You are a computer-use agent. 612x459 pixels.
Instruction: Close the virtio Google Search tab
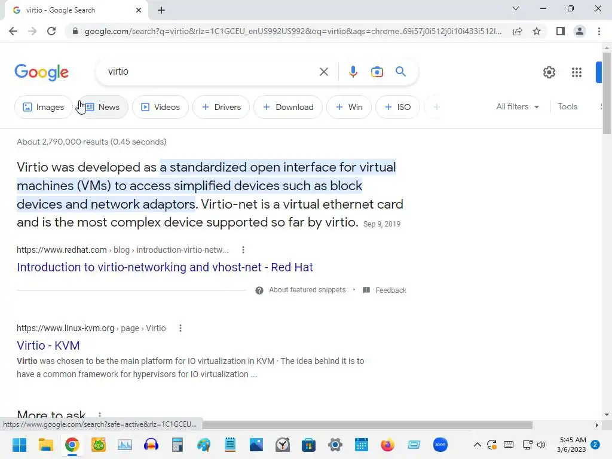(x=139, y=10)
